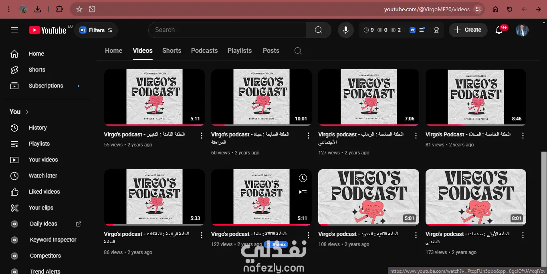Image resolution: width=547 pixels, height=274 pixels.
Task: Open more options for the 60 views video
Action: [x=309, y=136]
